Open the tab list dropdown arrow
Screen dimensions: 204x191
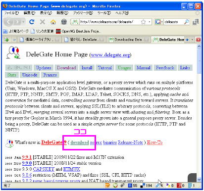pos(192,40)
